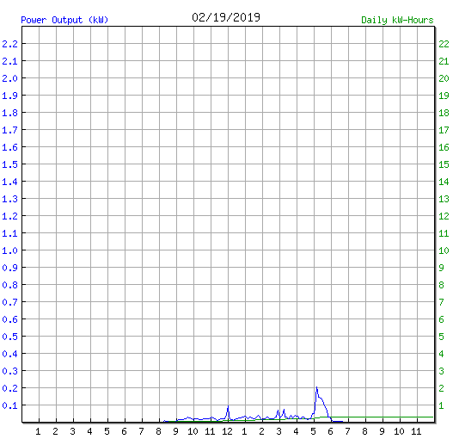Image resolution: width=453 pixels, height=439 pixels.
Task: Click the 0.1 label on the left axis
Action: pos(9,405)
